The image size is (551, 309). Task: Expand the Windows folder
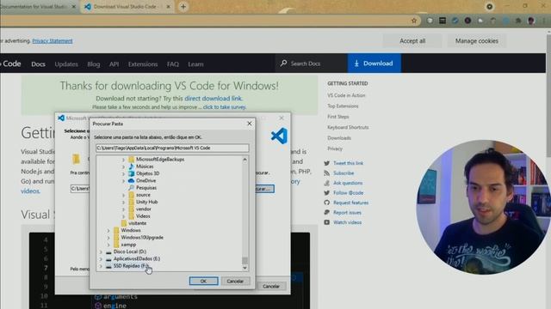pos(108,231)
